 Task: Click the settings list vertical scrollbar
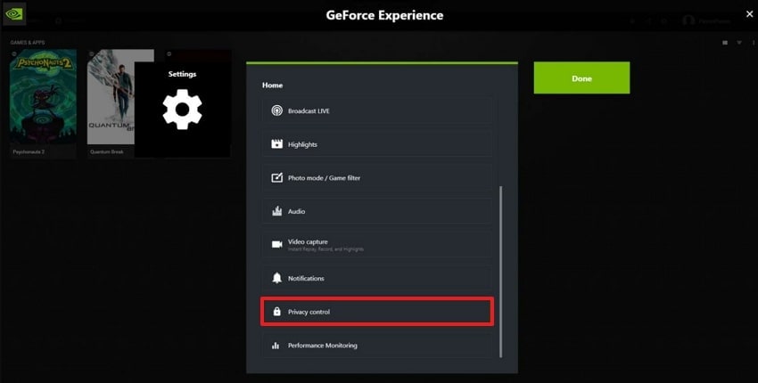click(x=500, y=272)
